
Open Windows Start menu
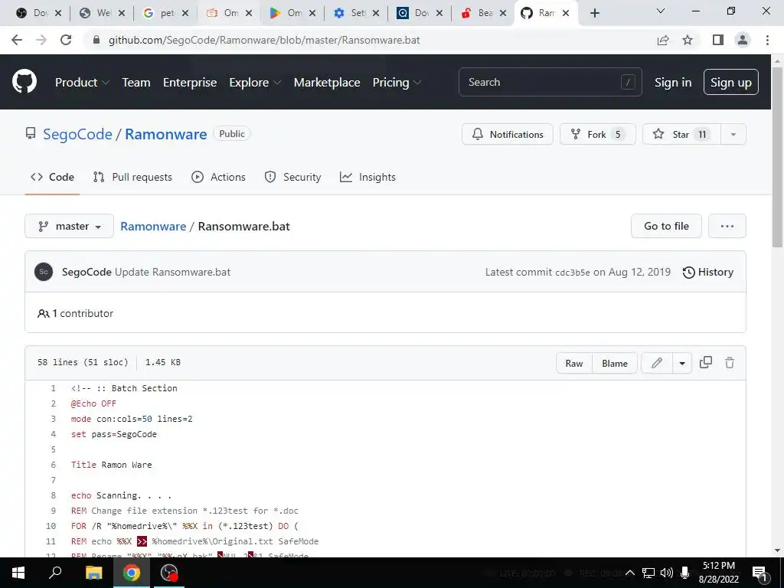[18, 573]
